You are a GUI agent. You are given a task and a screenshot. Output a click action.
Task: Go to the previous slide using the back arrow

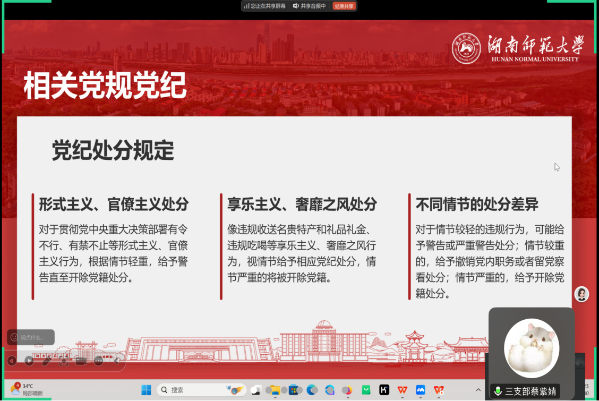point(12,361)
